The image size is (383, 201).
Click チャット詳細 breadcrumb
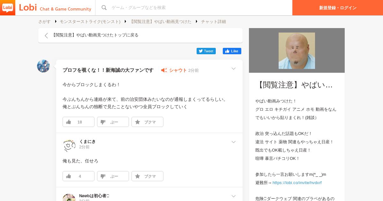pos(214,22)
